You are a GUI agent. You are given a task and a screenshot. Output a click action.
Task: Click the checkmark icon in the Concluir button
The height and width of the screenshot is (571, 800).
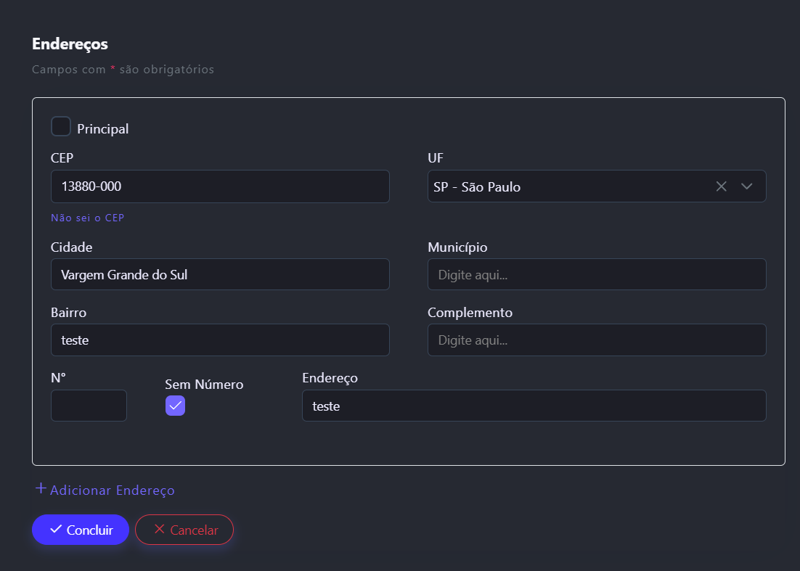[x=56, y=530]
